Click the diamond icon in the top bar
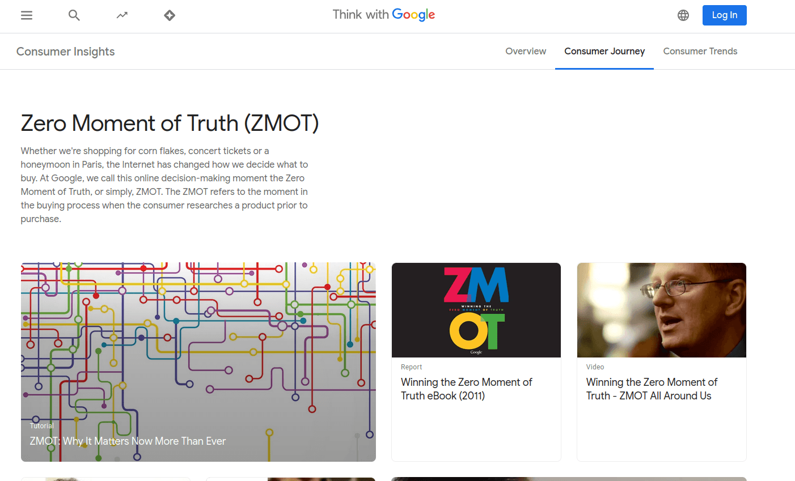This screenshot has width=795, height=481. (x=169, y=15)
